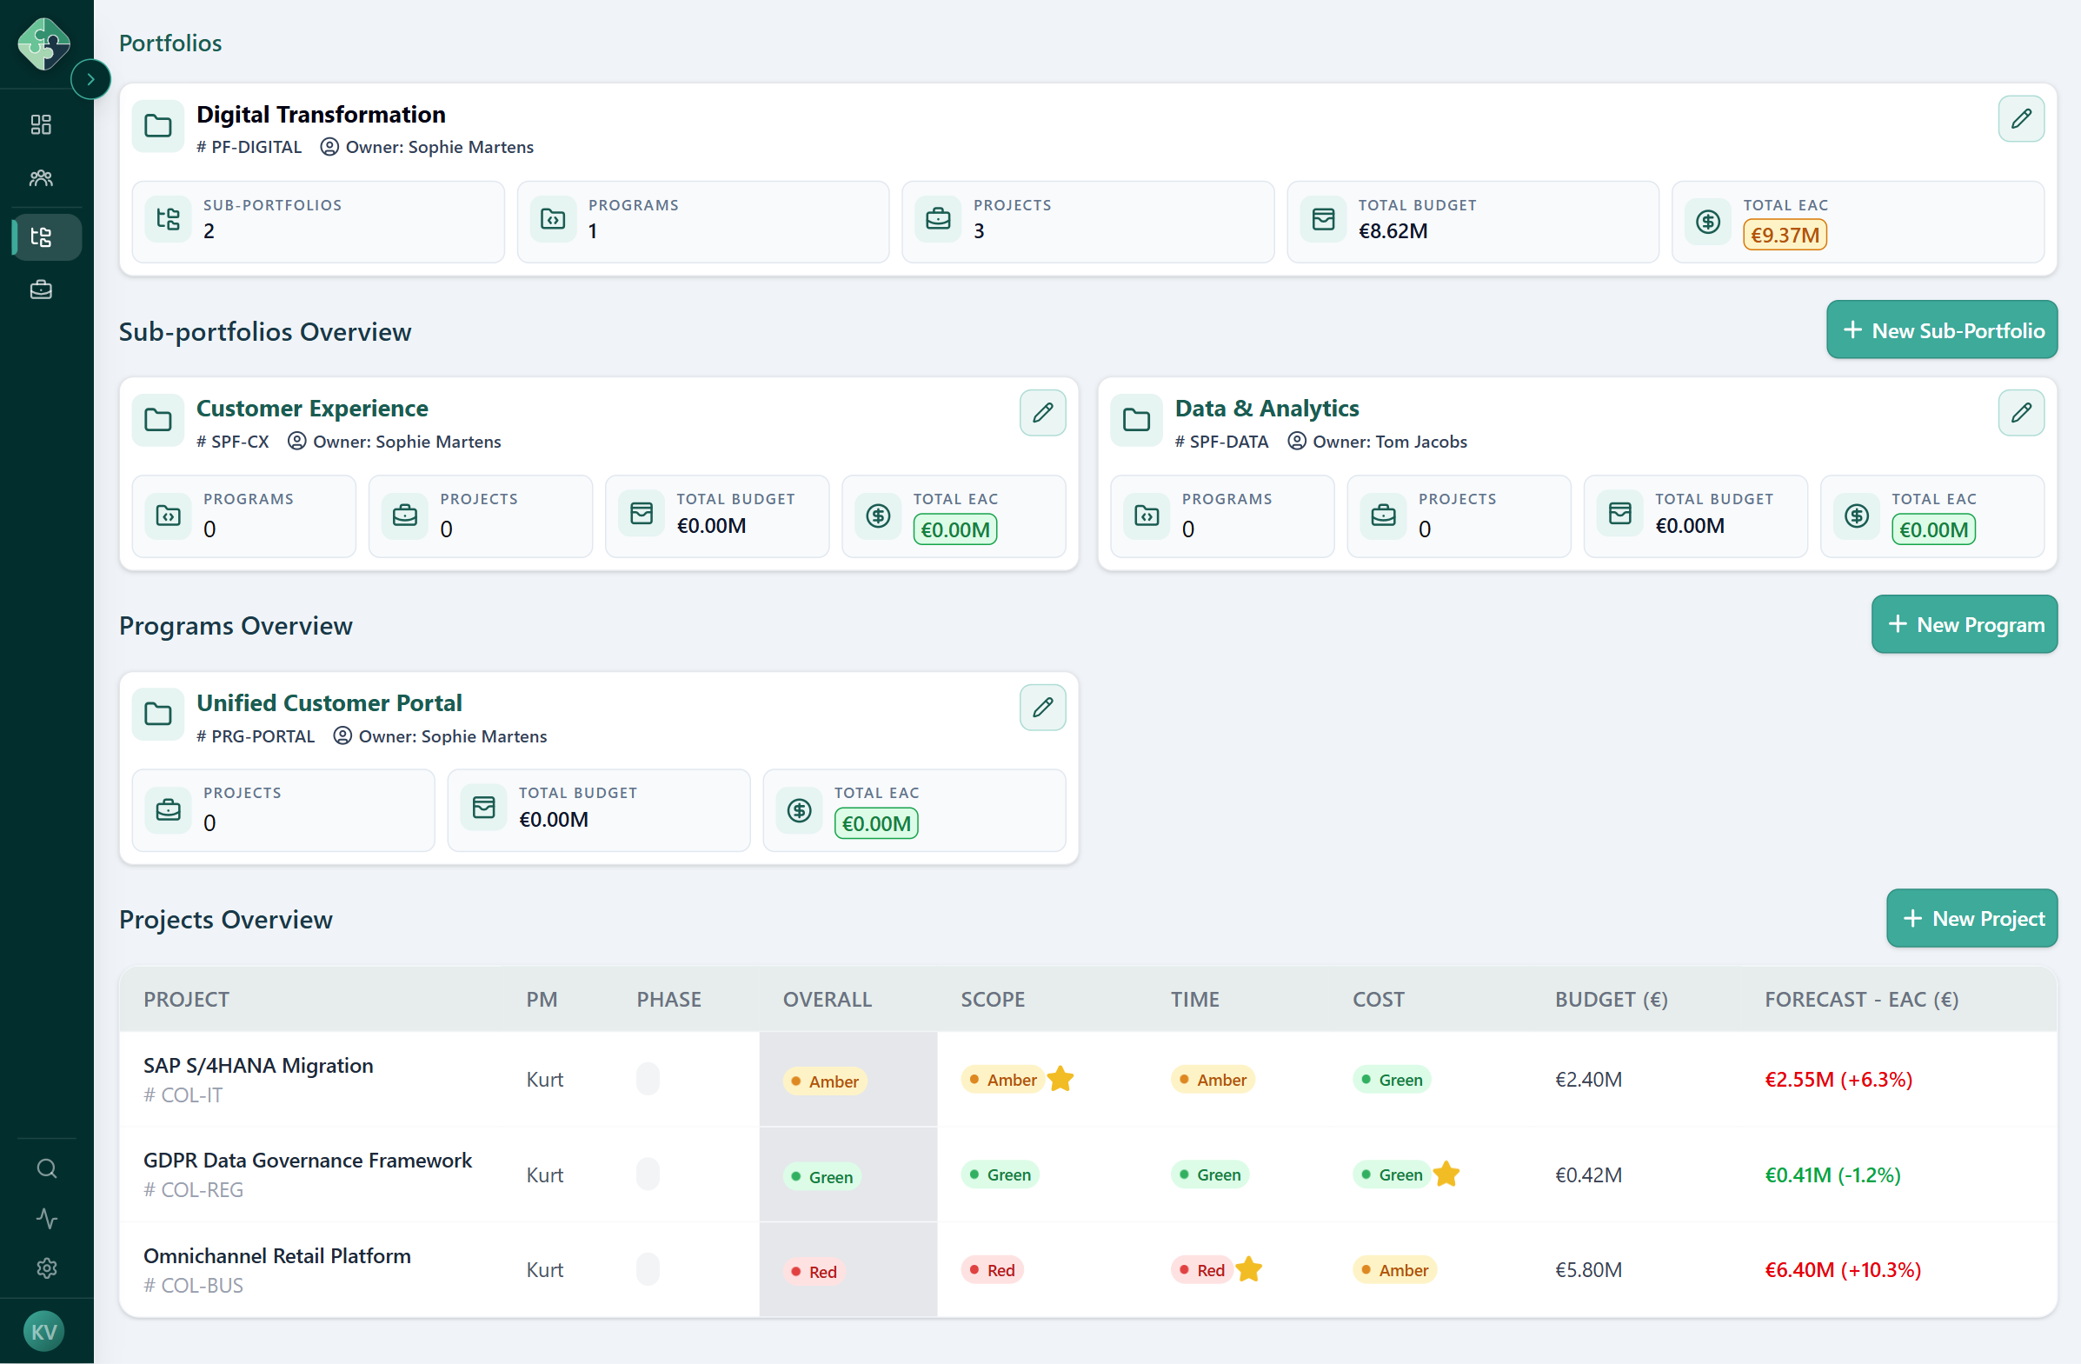Click the €0.41M (-1.2%) forecast value
Screen dimensions: 2081x1364
(1832, 1174)
